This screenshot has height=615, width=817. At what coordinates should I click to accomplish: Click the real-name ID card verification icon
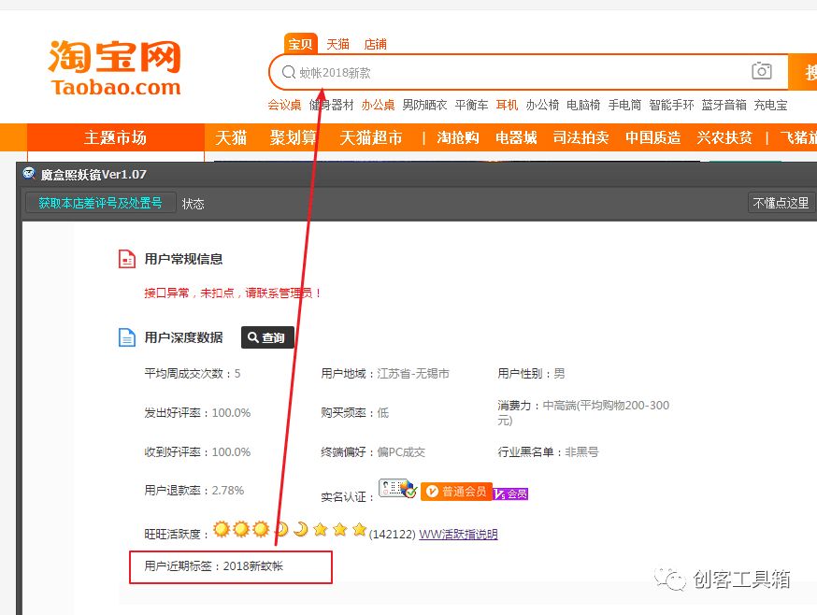coord(397,488)
